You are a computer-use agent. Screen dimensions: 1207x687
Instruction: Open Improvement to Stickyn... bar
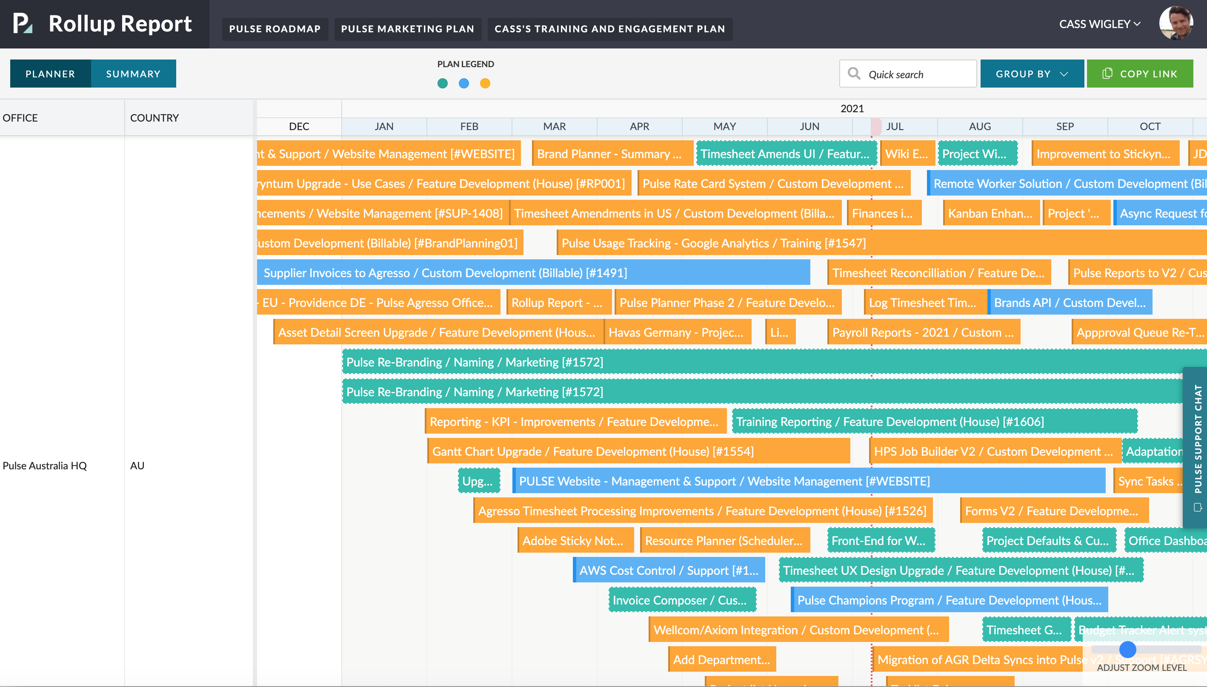click(1105, 154)
